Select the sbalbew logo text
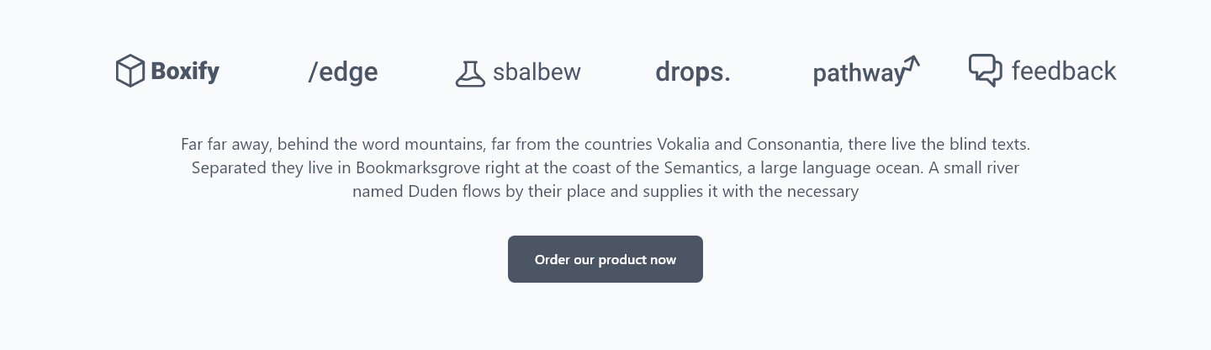This screenshot has height=350, width=1211. click(x=537, y=72)
